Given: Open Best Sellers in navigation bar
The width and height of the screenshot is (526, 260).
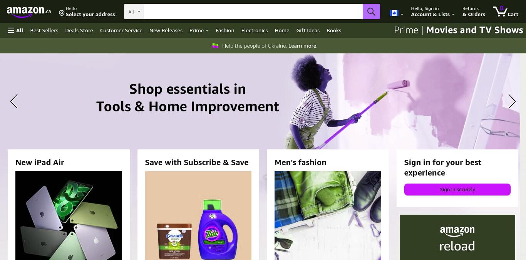Looking at the screenshot, I should coord(44,30).
